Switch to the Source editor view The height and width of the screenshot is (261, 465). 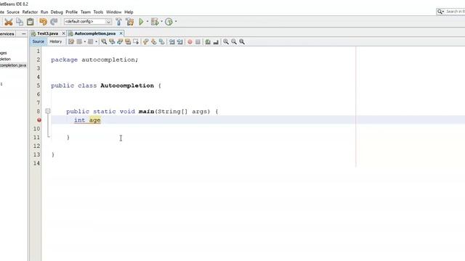click(x=38, y=42)
